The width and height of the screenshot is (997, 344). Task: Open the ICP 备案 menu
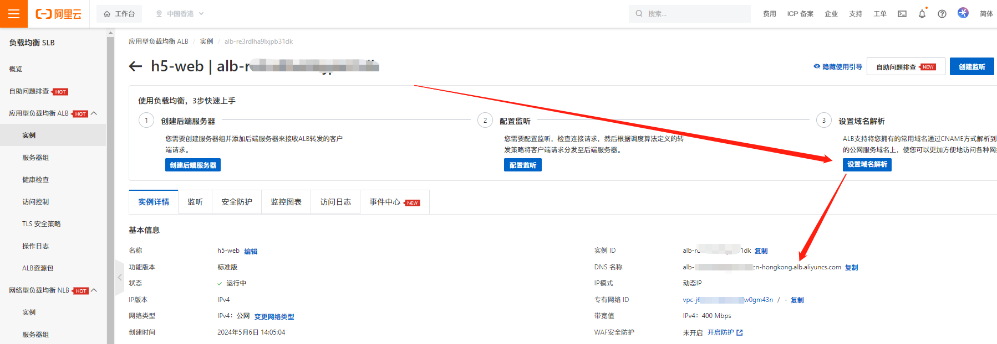(x=800, y=14)
